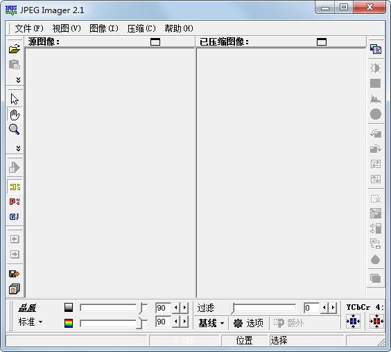Open the 压缩(C) menu
Image resolution: width=391 pixels, height=352 pixels.
tap(141, 28)
